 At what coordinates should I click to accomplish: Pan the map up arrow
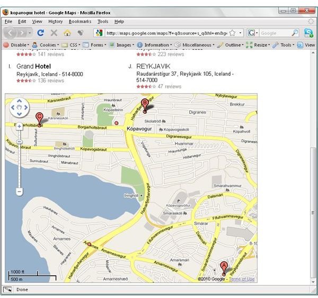click(x=19, y=101)
